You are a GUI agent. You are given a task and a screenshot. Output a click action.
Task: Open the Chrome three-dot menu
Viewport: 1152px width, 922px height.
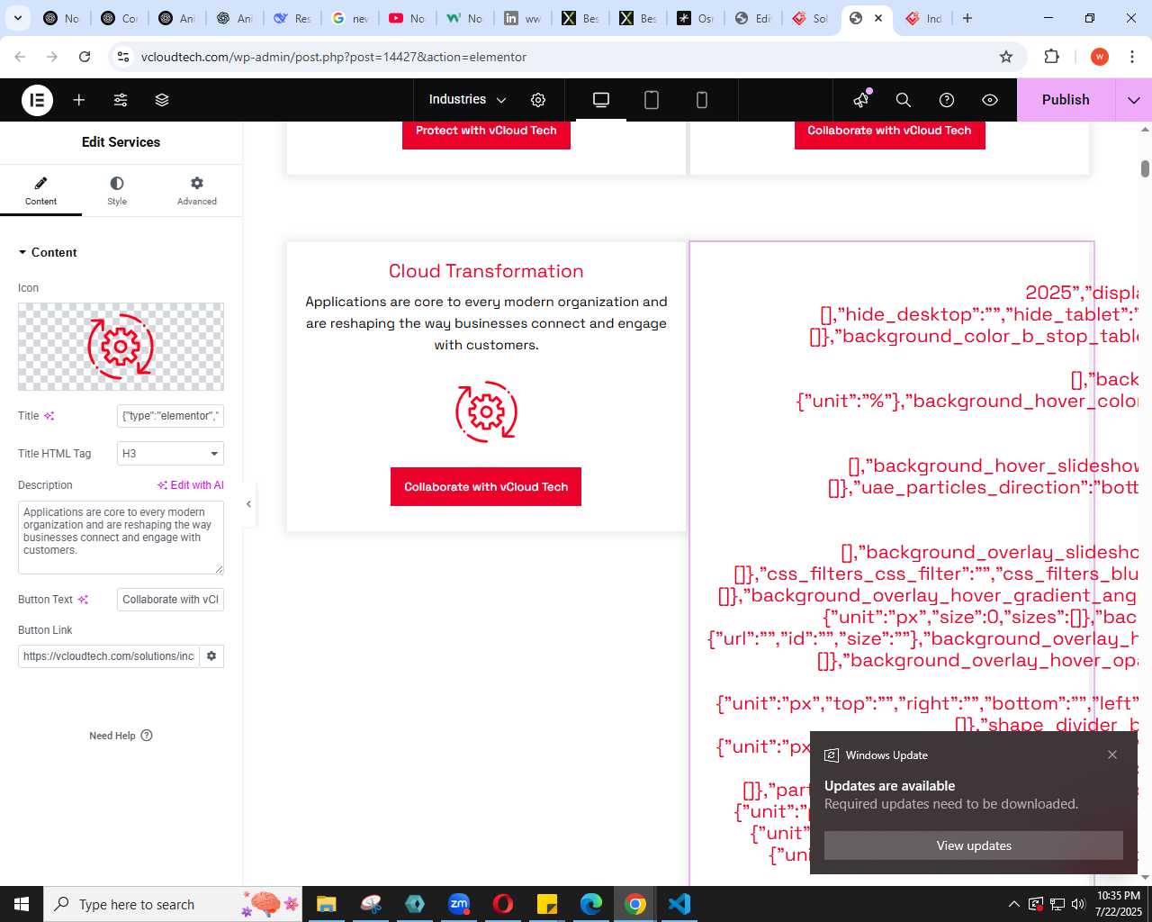1131,57
